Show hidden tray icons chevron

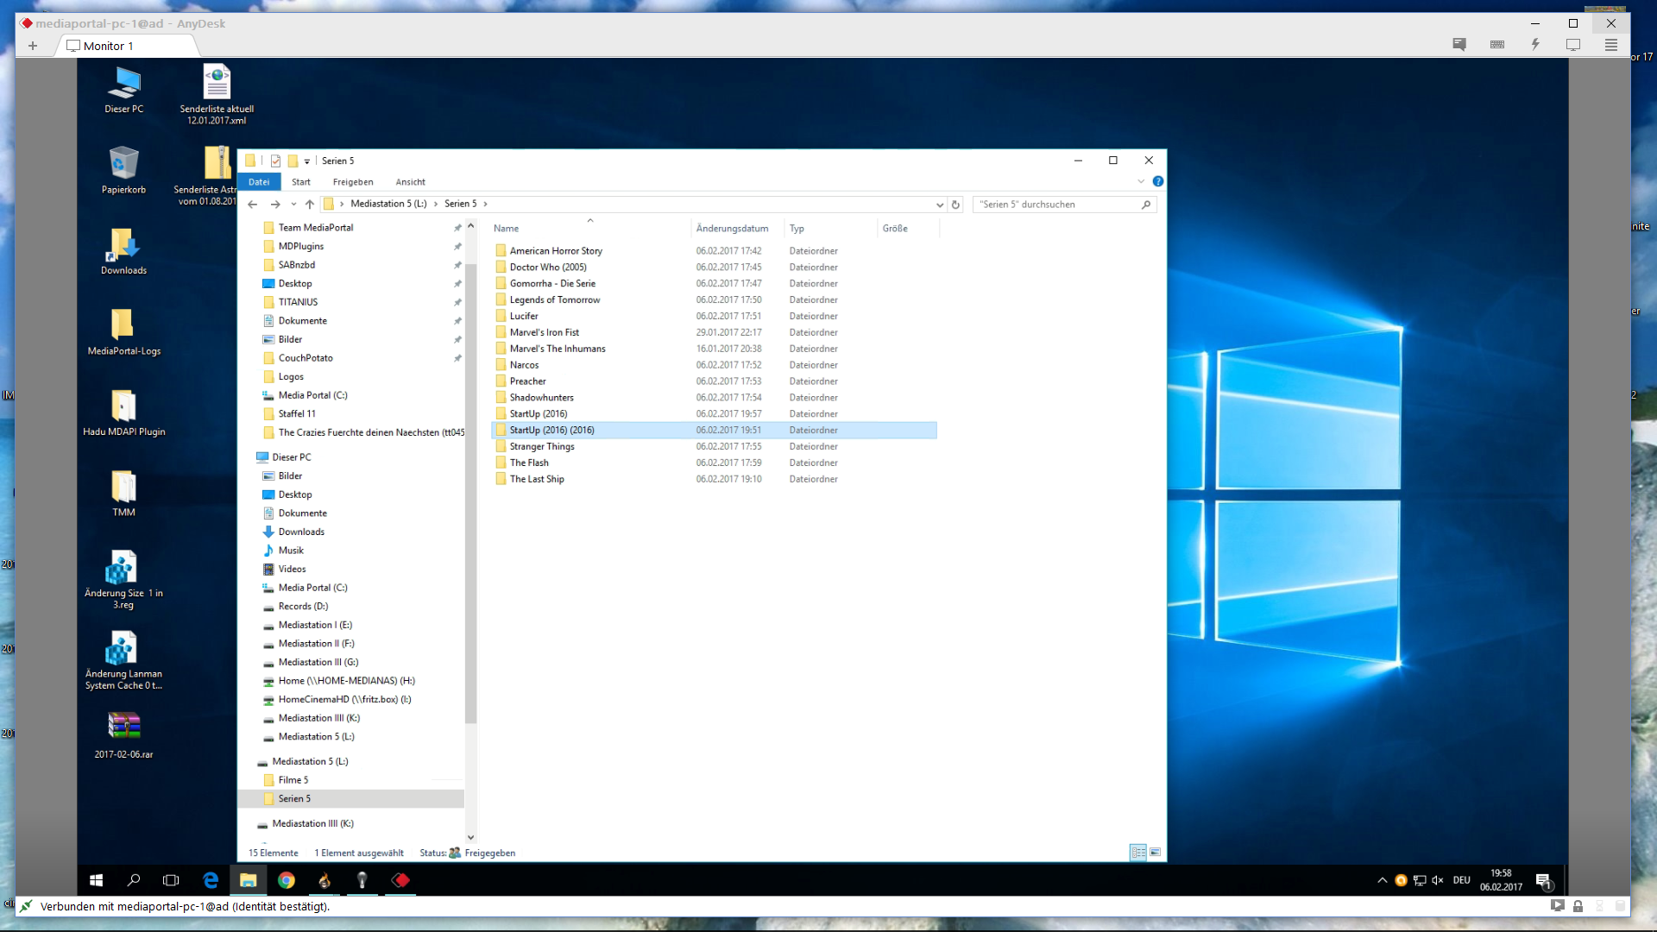click(x=1383, y=880)
